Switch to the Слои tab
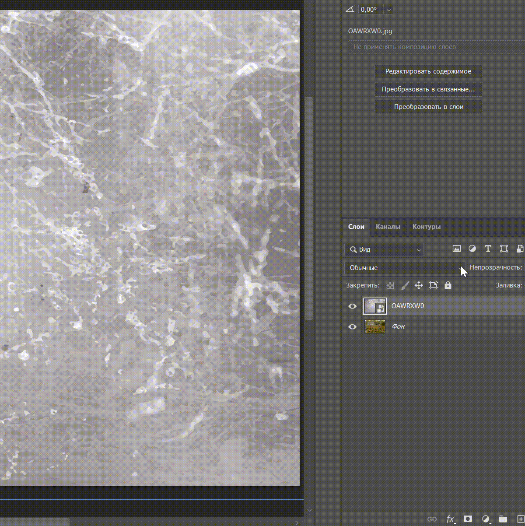 coord(356,227)
